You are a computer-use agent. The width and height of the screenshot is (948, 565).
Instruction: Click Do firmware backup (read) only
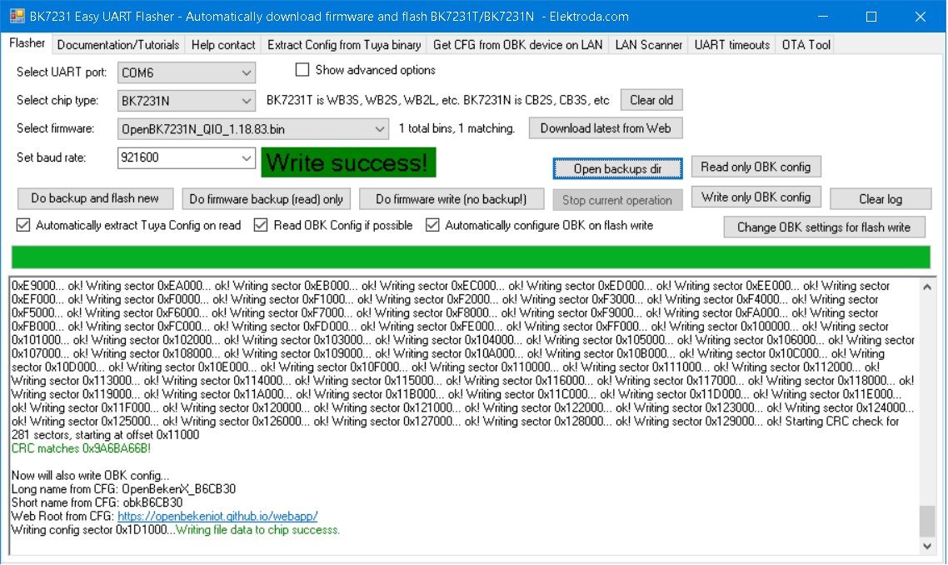pyautogui.click(x=266, y=199)
